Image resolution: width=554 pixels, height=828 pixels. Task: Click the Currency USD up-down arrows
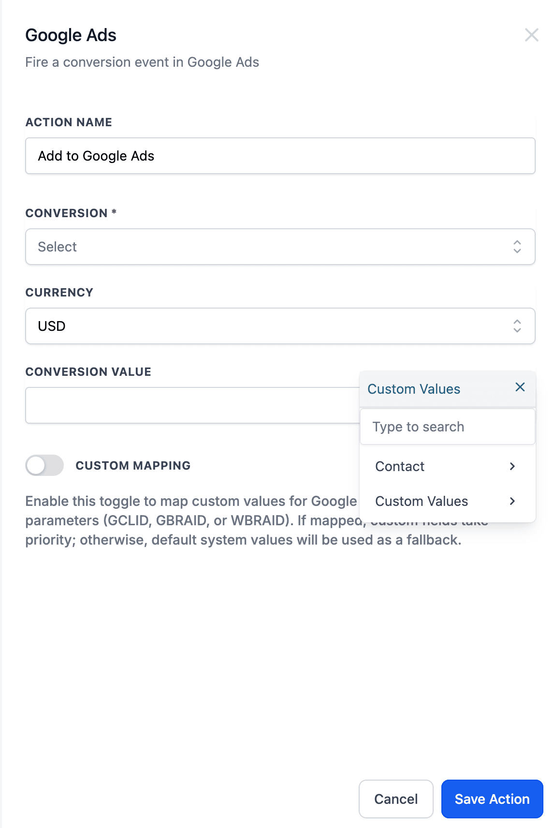click(517, 326)
